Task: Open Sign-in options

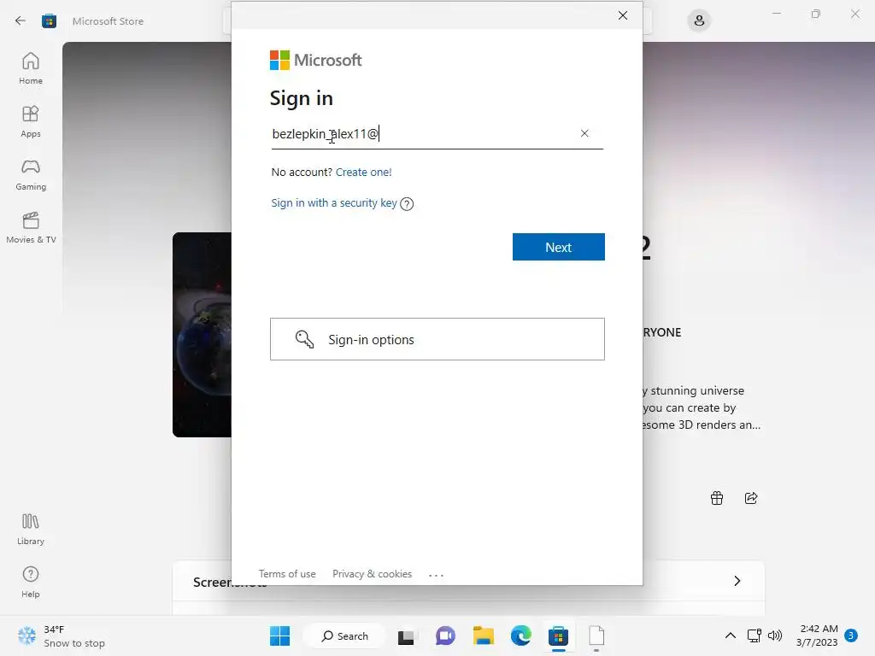Action: point(437,339)
